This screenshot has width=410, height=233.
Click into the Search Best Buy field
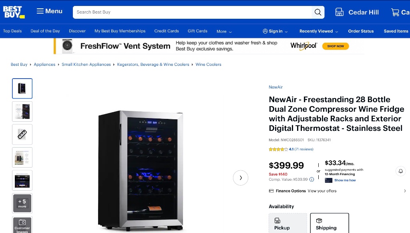(x=192, y=12)
